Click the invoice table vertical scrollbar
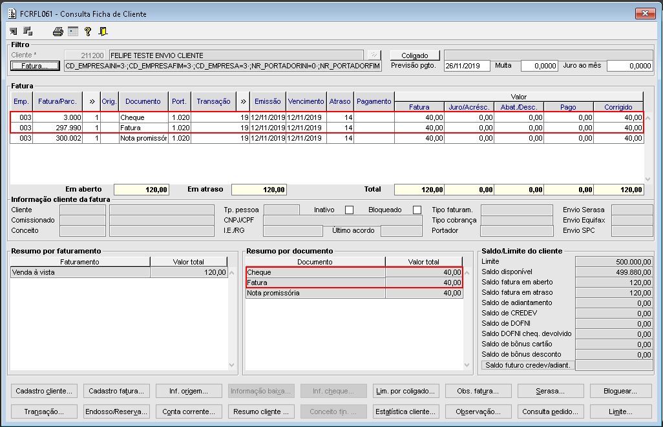The image size is (663, 427). coord(648,148)
